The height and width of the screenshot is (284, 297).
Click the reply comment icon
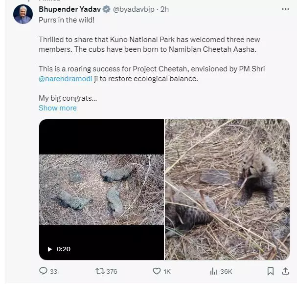[43, 271]
